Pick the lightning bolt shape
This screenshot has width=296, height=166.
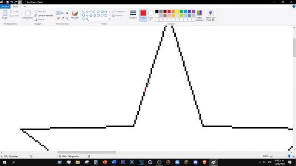pyautogui.click(x=87, y=19)
